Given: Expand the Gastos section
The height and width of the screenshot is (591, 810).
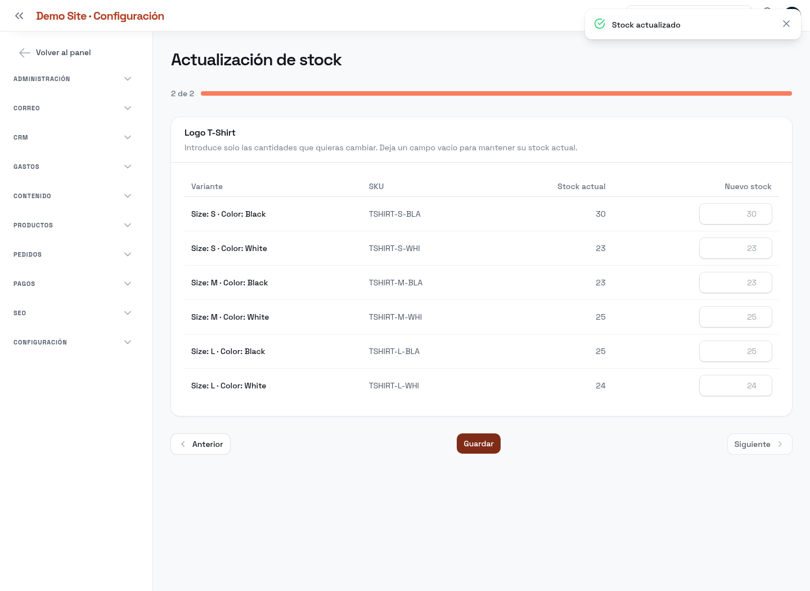Looking at the screenshot, I should pyautogui.click(x=72, y=167).
